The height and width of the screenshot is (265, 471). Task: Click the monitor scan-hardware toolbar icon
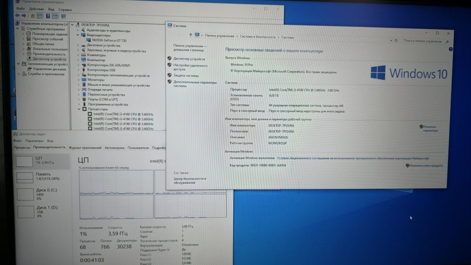64,16
